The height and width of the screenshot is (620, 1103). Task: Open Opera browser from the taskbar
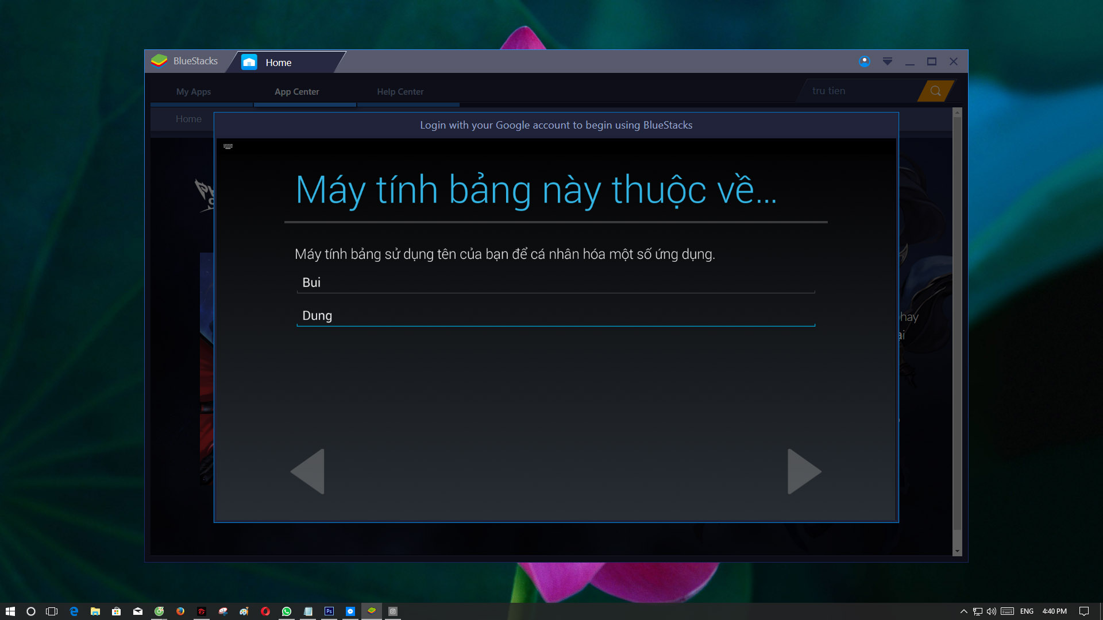(x=265, y=611)
